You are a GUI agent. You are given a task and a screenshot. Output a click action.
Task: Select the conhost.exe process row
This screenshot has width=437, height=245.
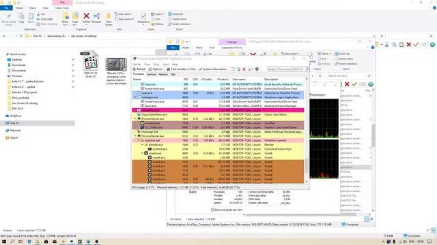click(218, 149)
